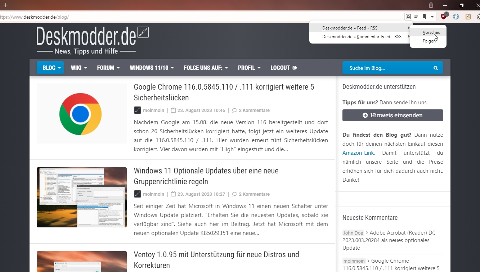This screenshot has height=272, width=480.
Task: Open Adobe Acrobat (Reader) DC comment link
Action: click(389, 240)
